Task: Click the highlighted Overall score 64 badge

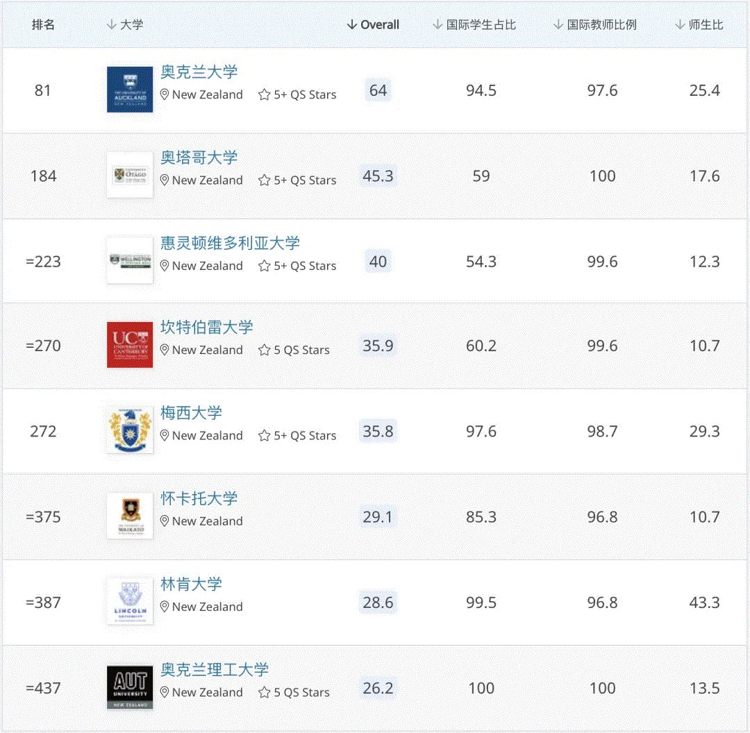Action: [378, 90]
